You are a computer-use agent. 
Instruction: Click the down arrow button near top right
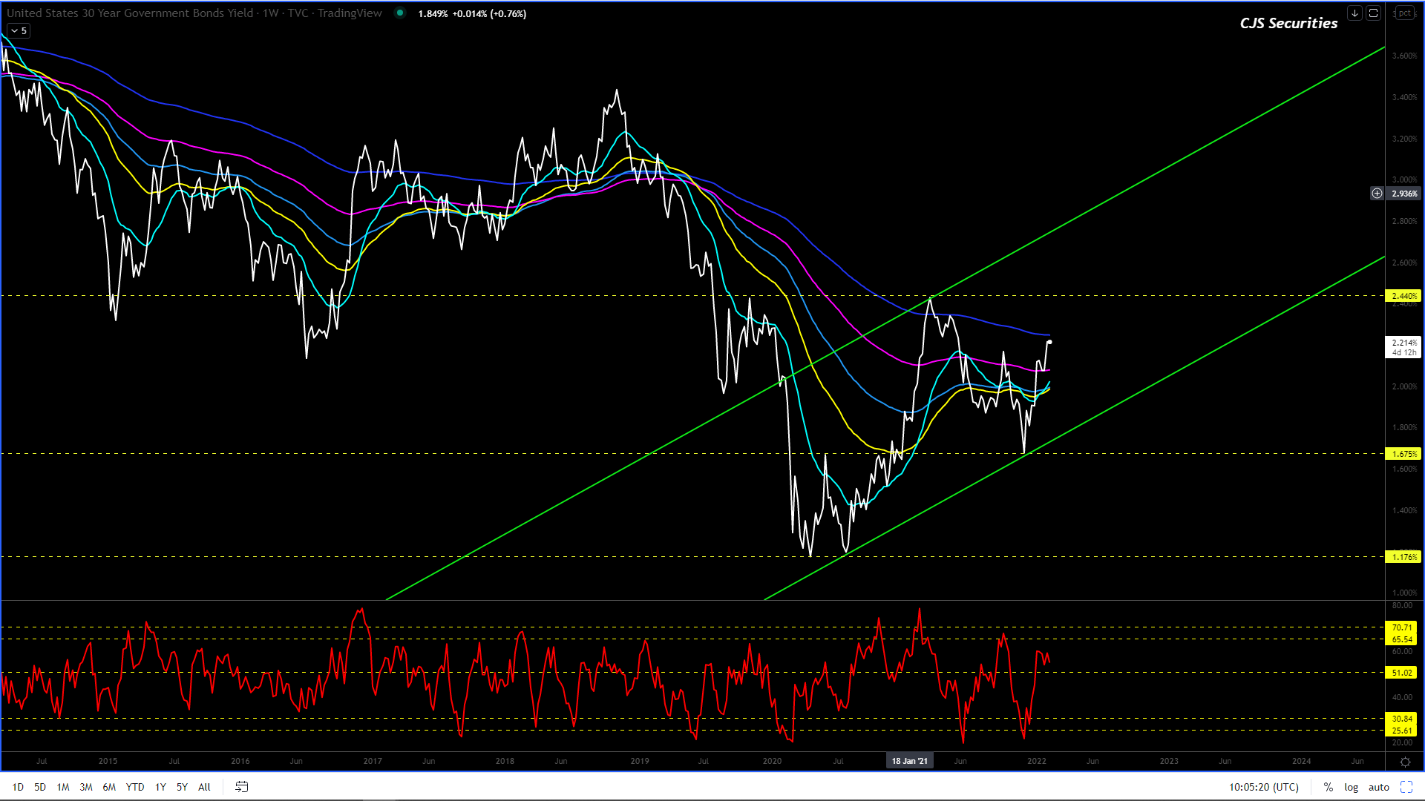click(1354, 13)
